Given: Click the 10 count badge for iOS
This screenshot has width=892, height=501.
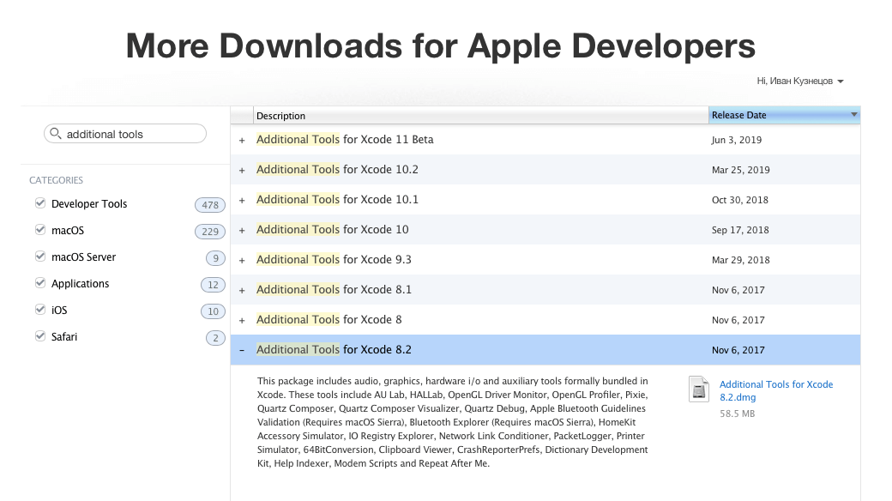Looking at the screenshot, I should point(213,311).
